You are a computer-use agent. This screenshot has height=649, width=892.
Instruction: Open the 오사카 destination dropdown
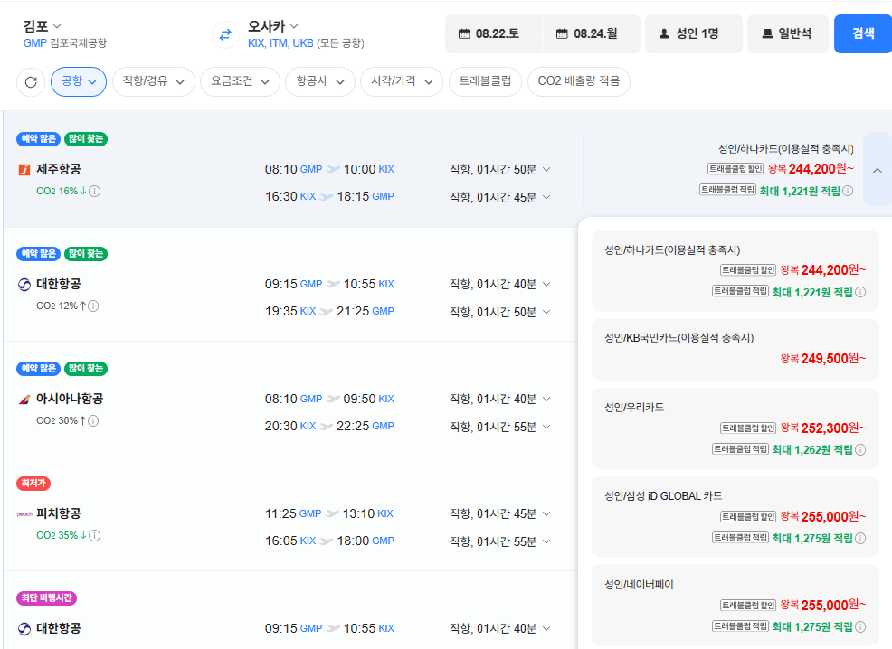click(273, 26)
